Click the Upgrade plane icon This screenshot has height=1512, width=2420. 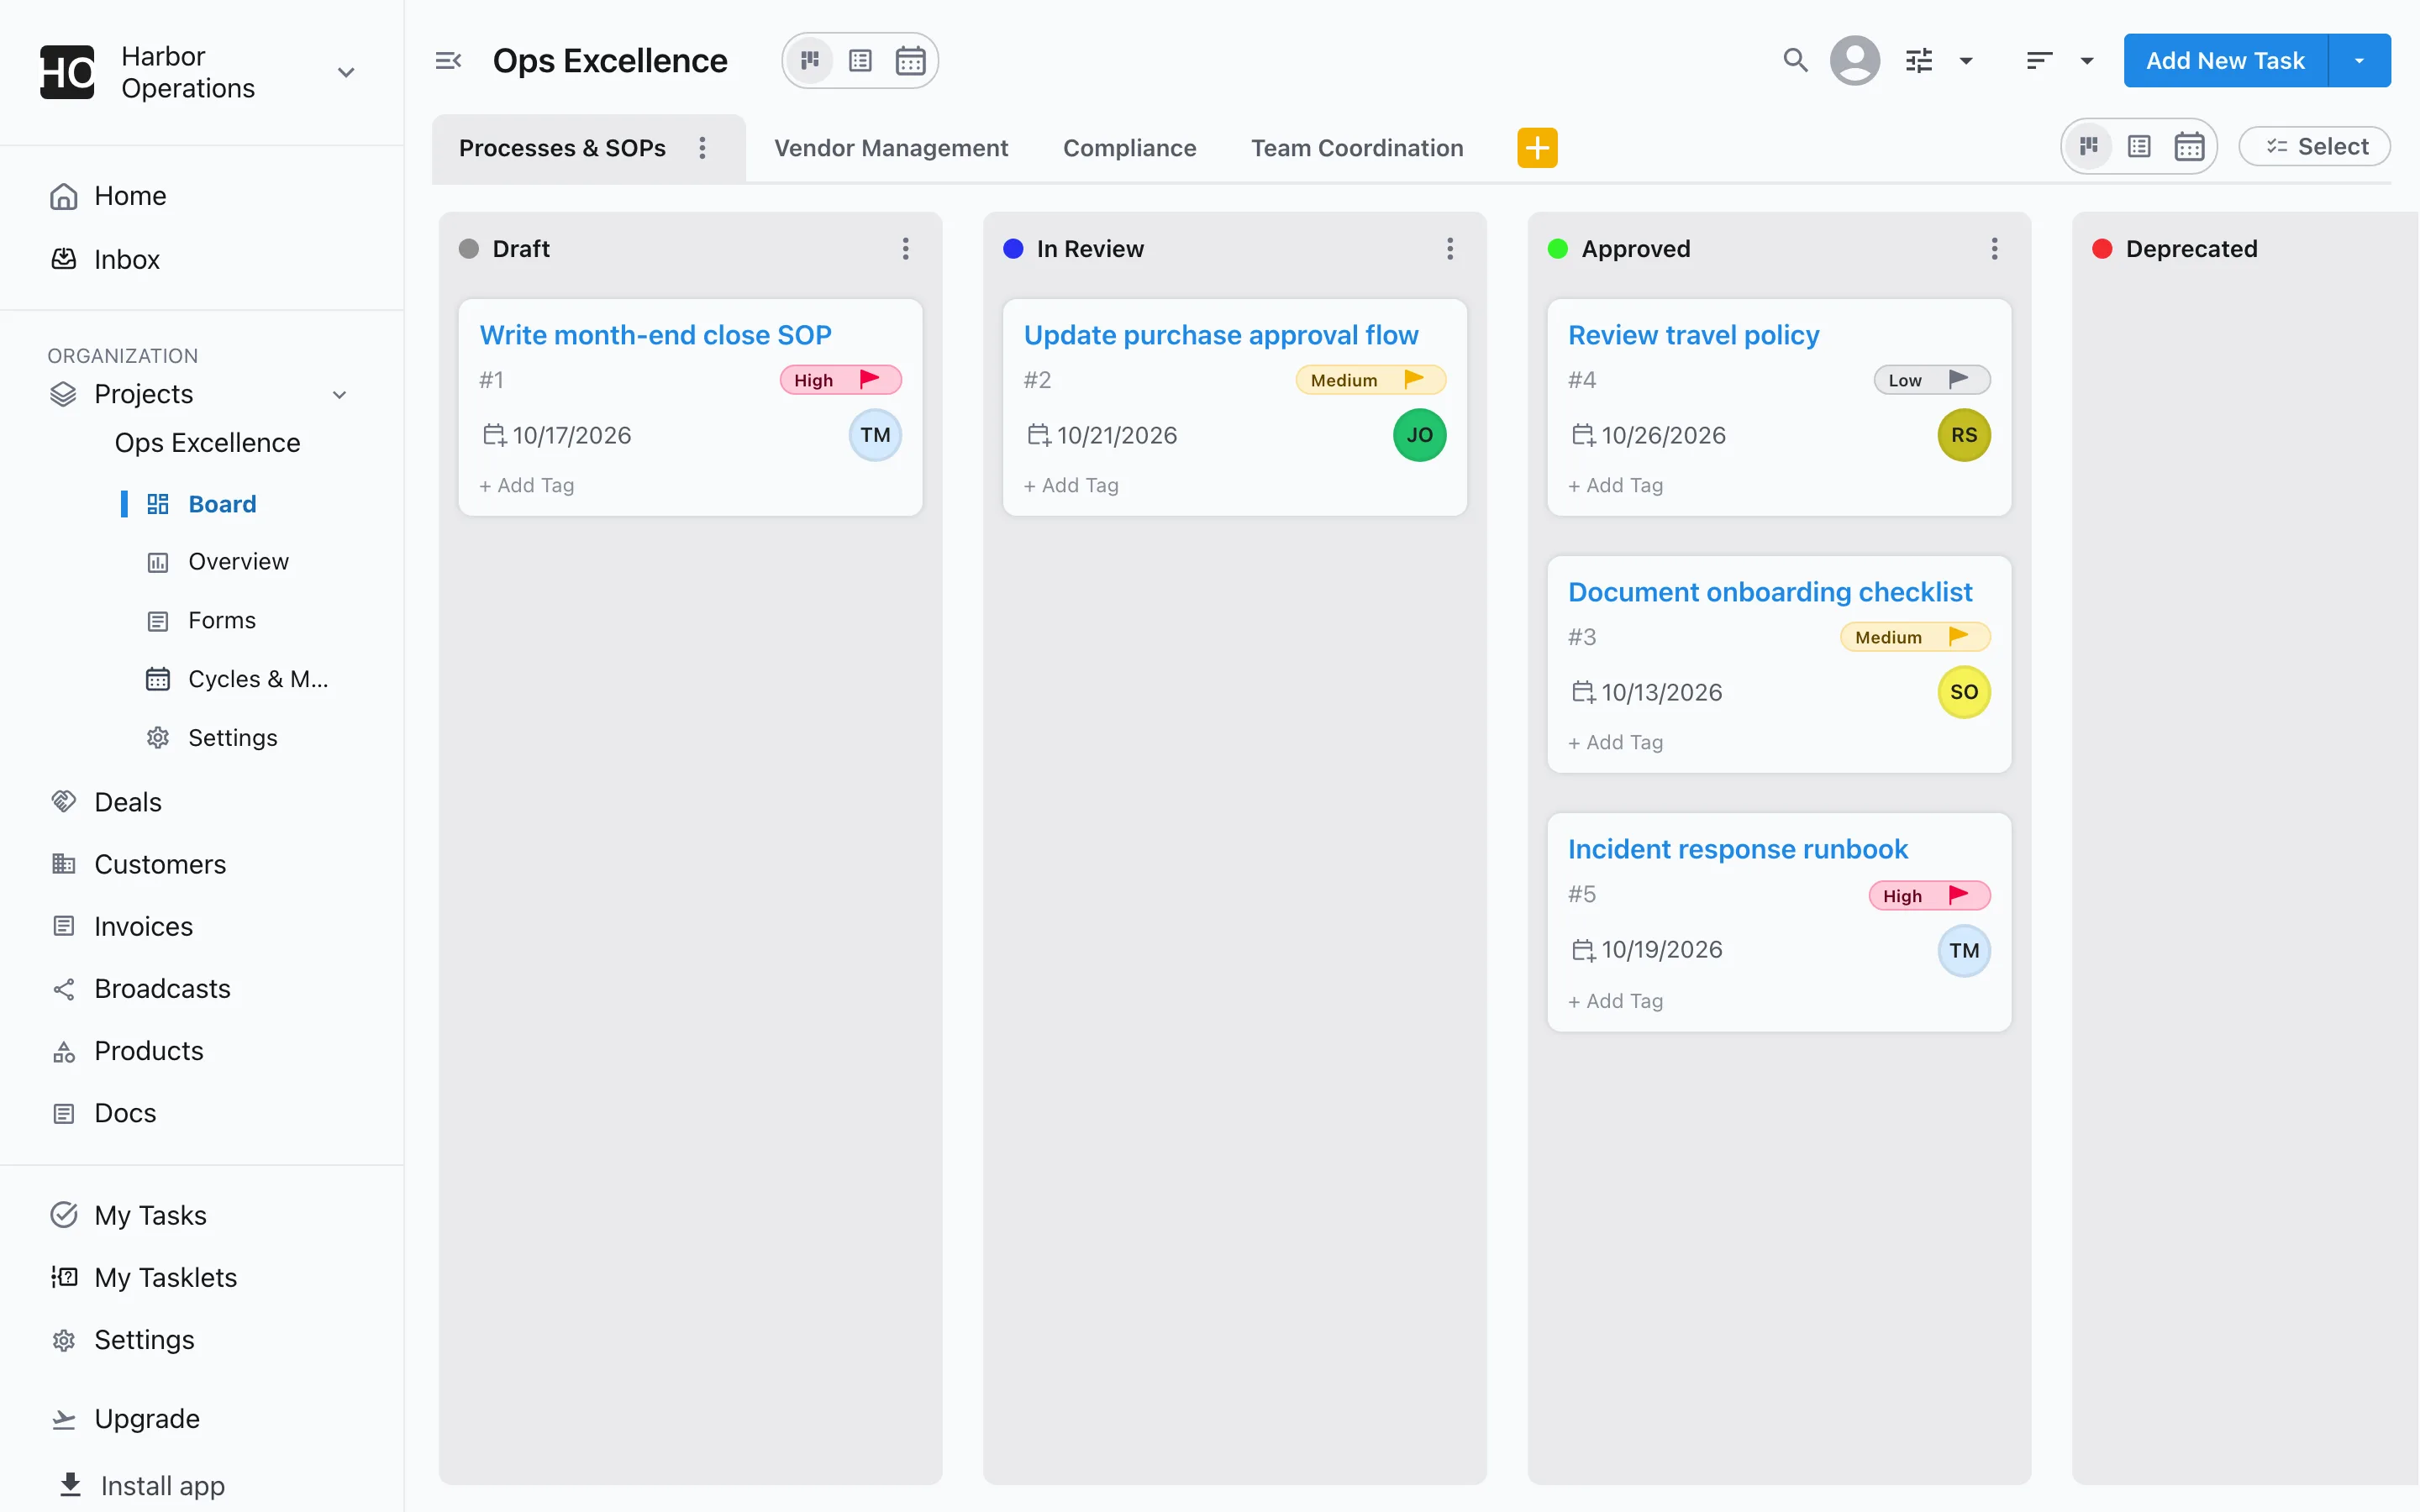[x=64, y=1419]
